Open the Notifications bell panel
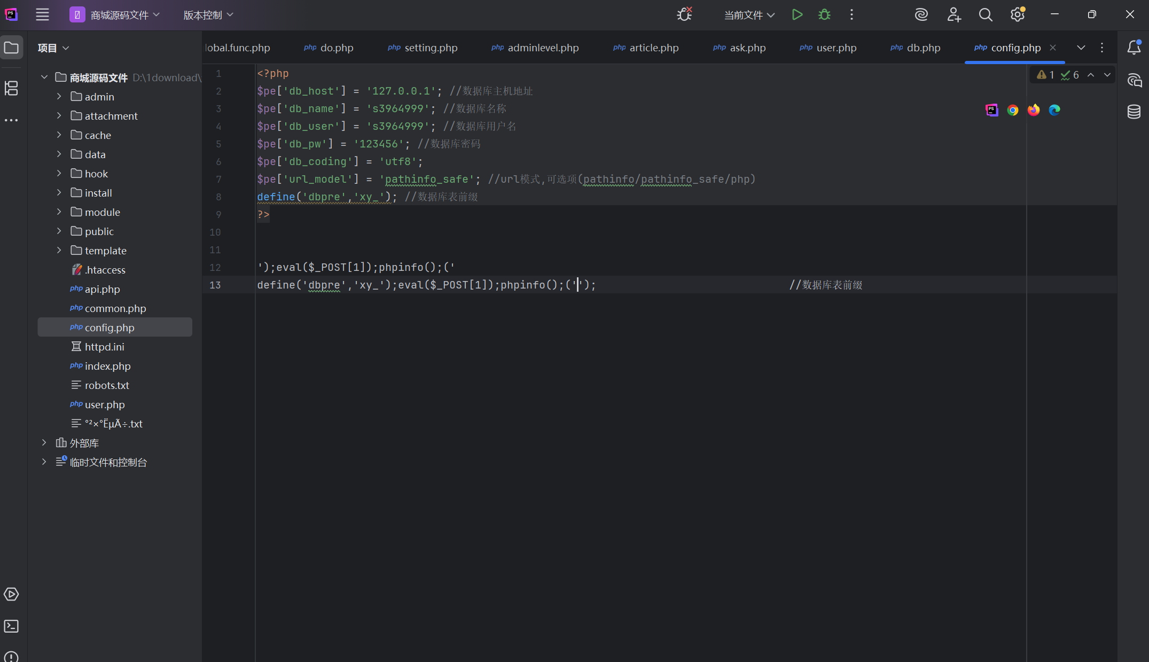 1134,48
